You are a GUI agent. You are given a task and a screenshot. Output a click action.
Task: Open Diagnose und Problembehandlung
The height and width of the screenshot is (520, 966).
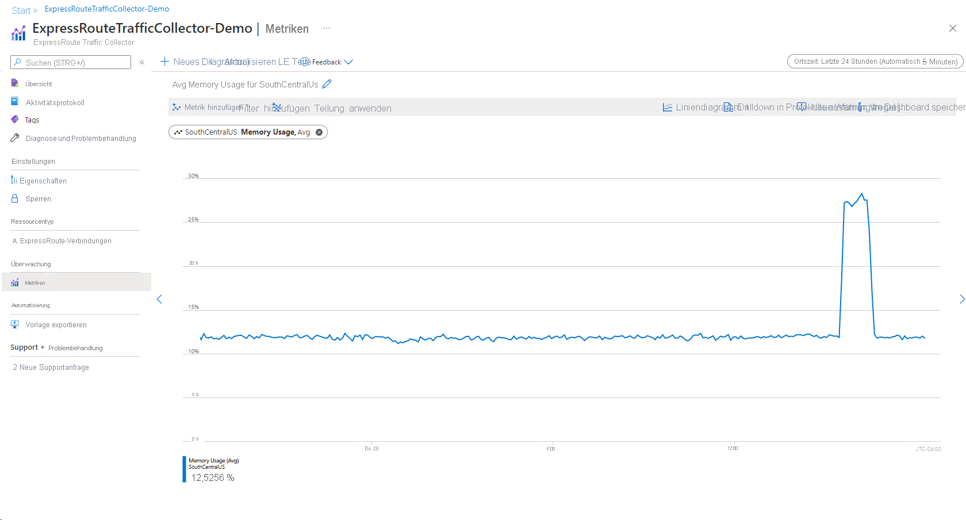80,139
